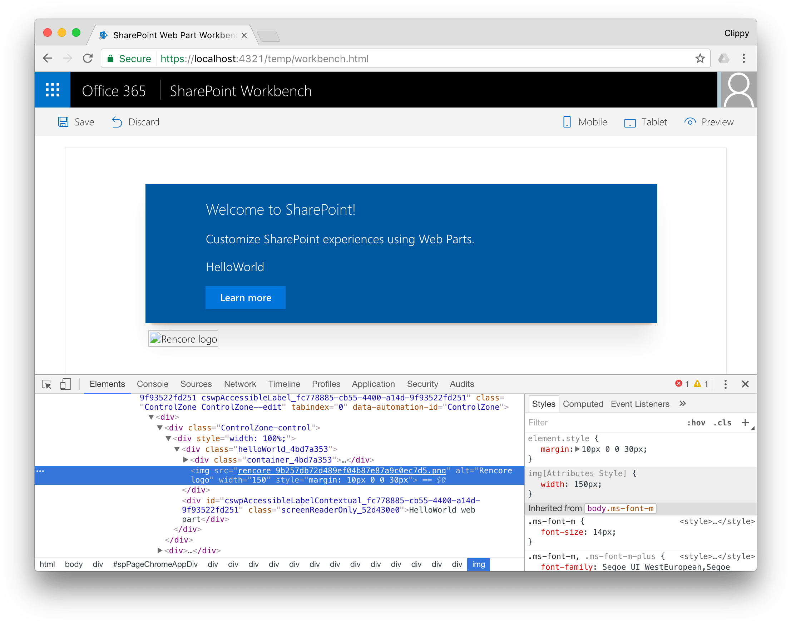Click the Learn more button
Image resolution: width=791 pixels, height=624 pixels.
(245, 298)
